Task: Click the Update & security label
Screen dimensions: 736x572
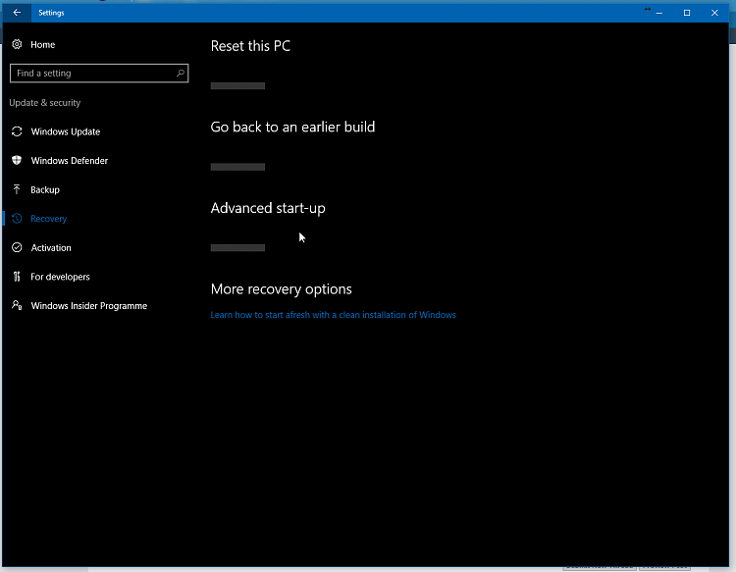Action: (44, 103)
